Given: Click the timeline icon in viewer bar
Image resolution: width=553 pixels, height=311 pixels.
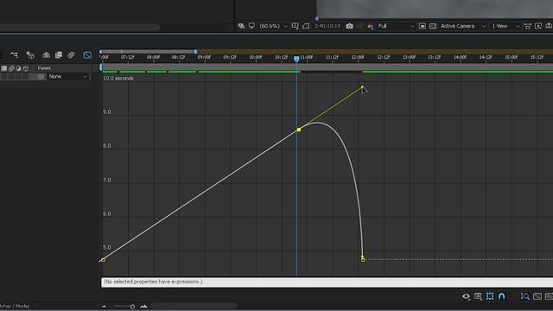Looking at the screenshot, I should pos(549,26).
